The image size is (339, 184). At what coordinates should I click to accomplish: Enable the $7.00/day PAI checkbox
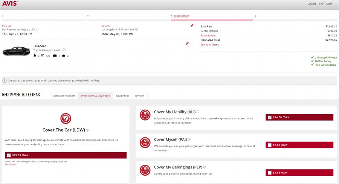(x=269, y=145)
